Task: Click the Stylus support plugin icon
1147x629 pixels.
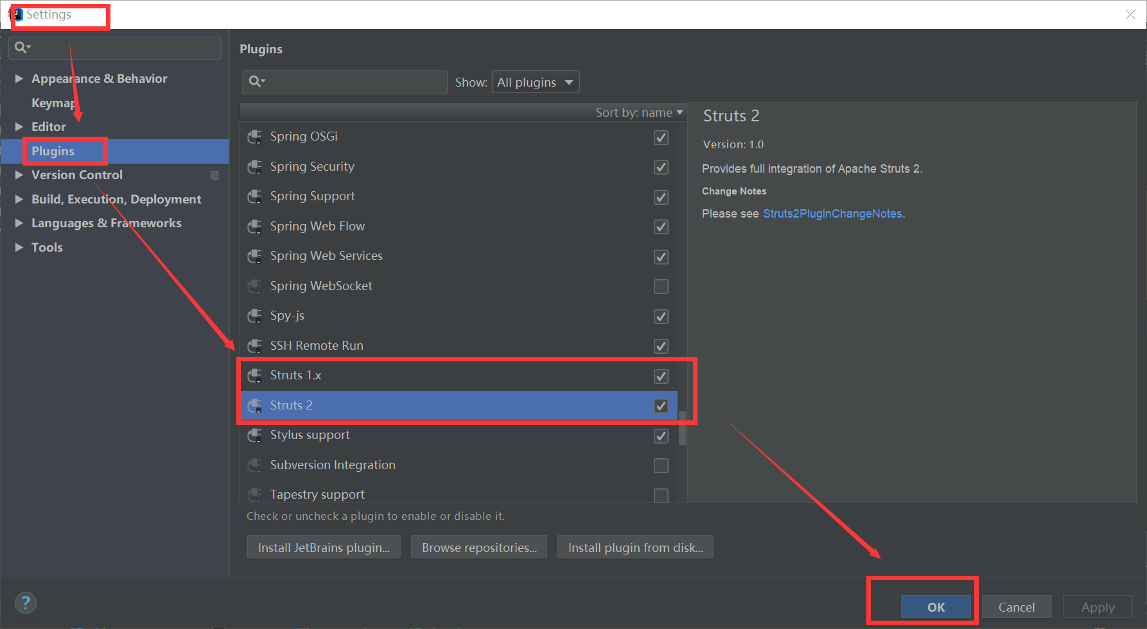Action: [255, 435]
